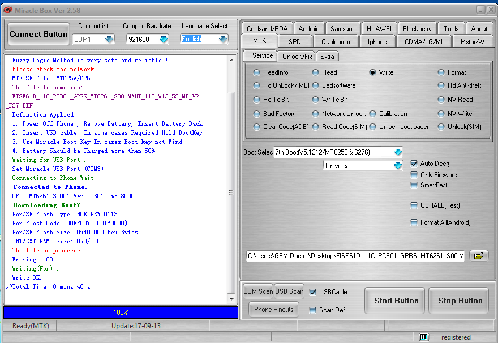Switch to the Mstar/W tab

tap(473, 42)
